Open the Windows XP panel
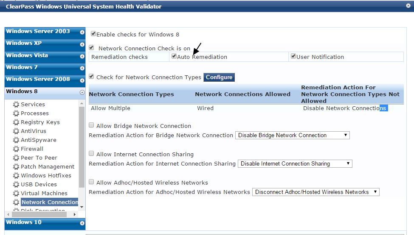The width and height of the screenshot is (414, 235). 45,45
